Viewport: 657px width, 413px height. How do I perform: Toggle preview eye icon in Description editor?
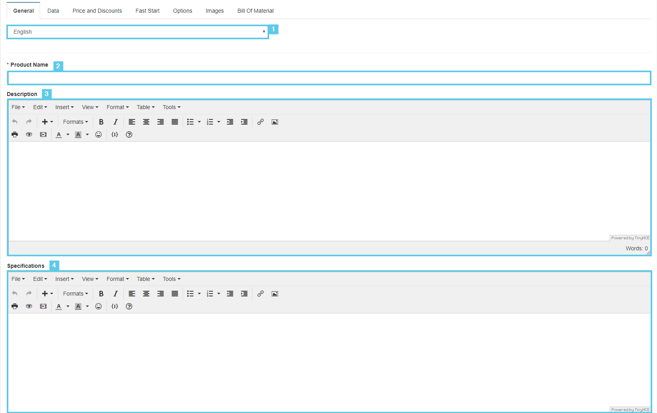click(29, 134)
